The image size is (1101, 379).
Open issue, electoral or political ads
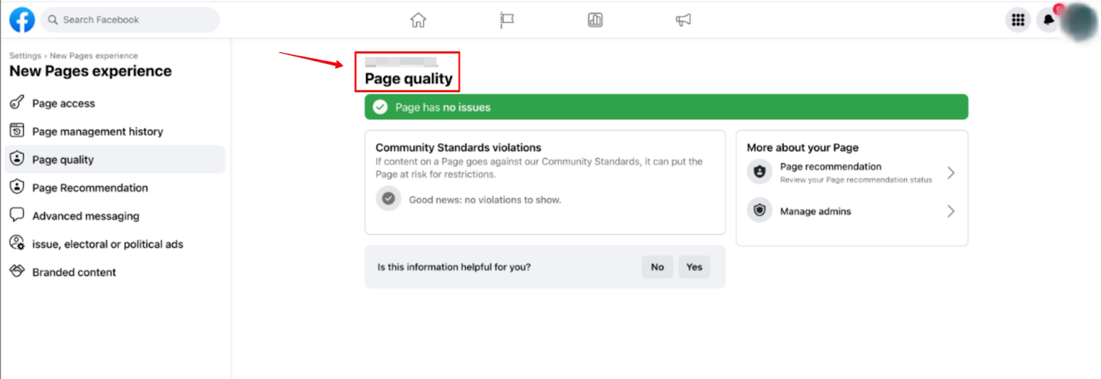(x=107, y=244)
